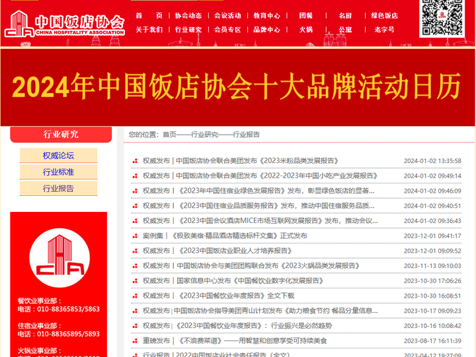Click bullet icon beside 住宿业品质服务报告

coord(135,206)
